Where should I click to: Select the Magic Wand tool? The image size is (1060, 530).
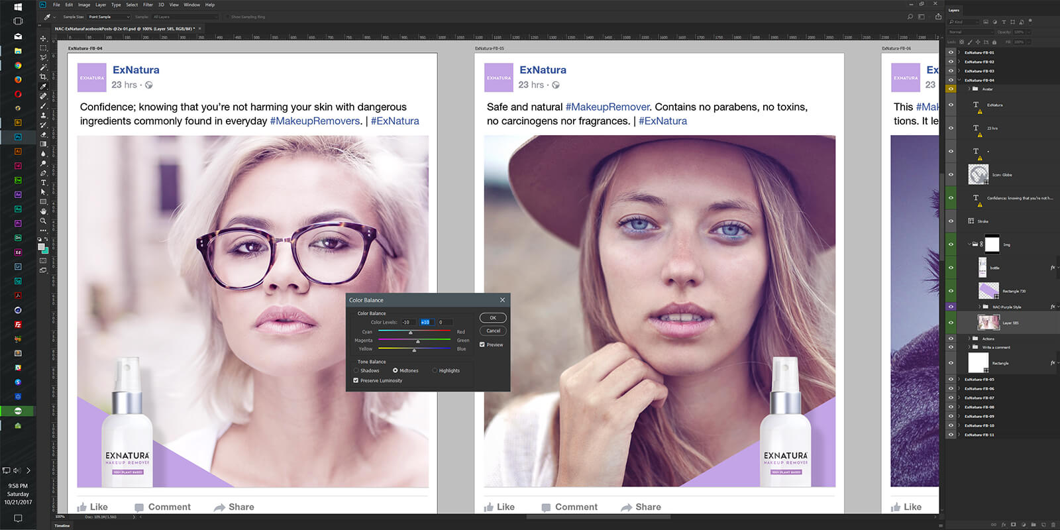43,67
